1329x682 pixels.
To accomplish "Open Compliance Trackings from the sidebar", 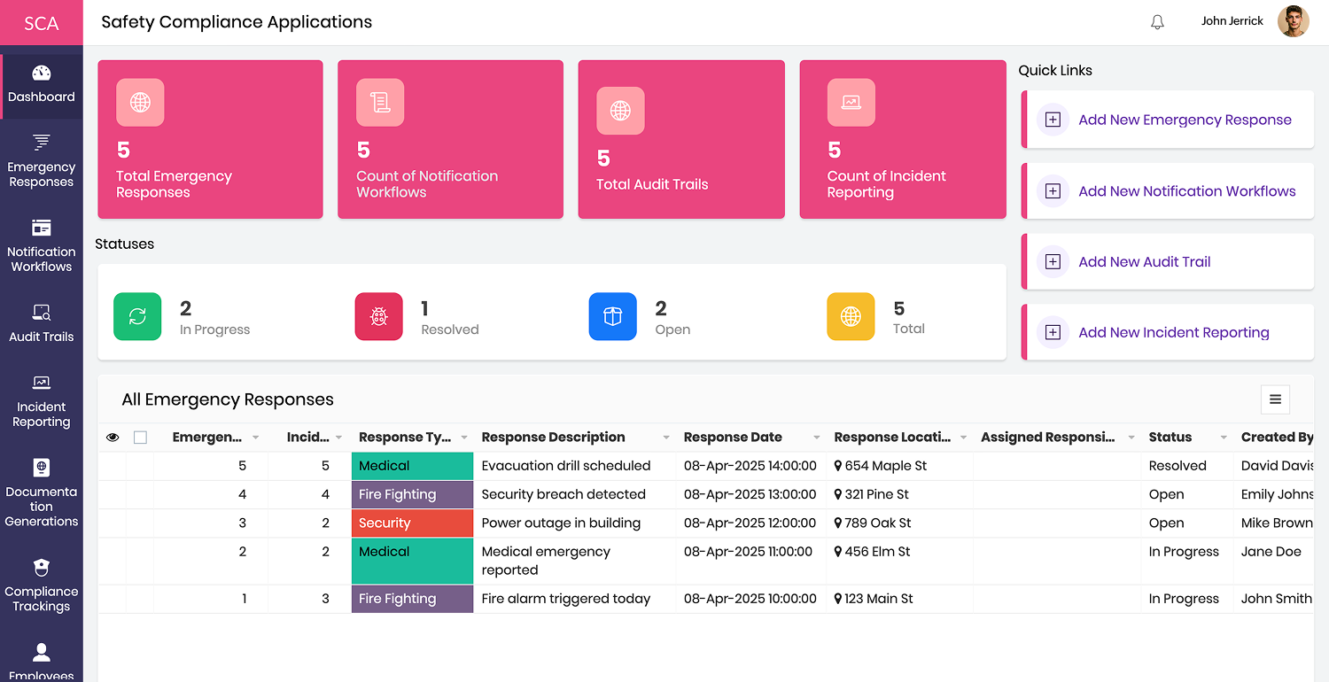I will point(41,586).
